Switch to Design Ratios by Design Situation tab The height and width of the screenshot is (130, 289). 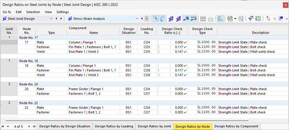coord(65,126)
